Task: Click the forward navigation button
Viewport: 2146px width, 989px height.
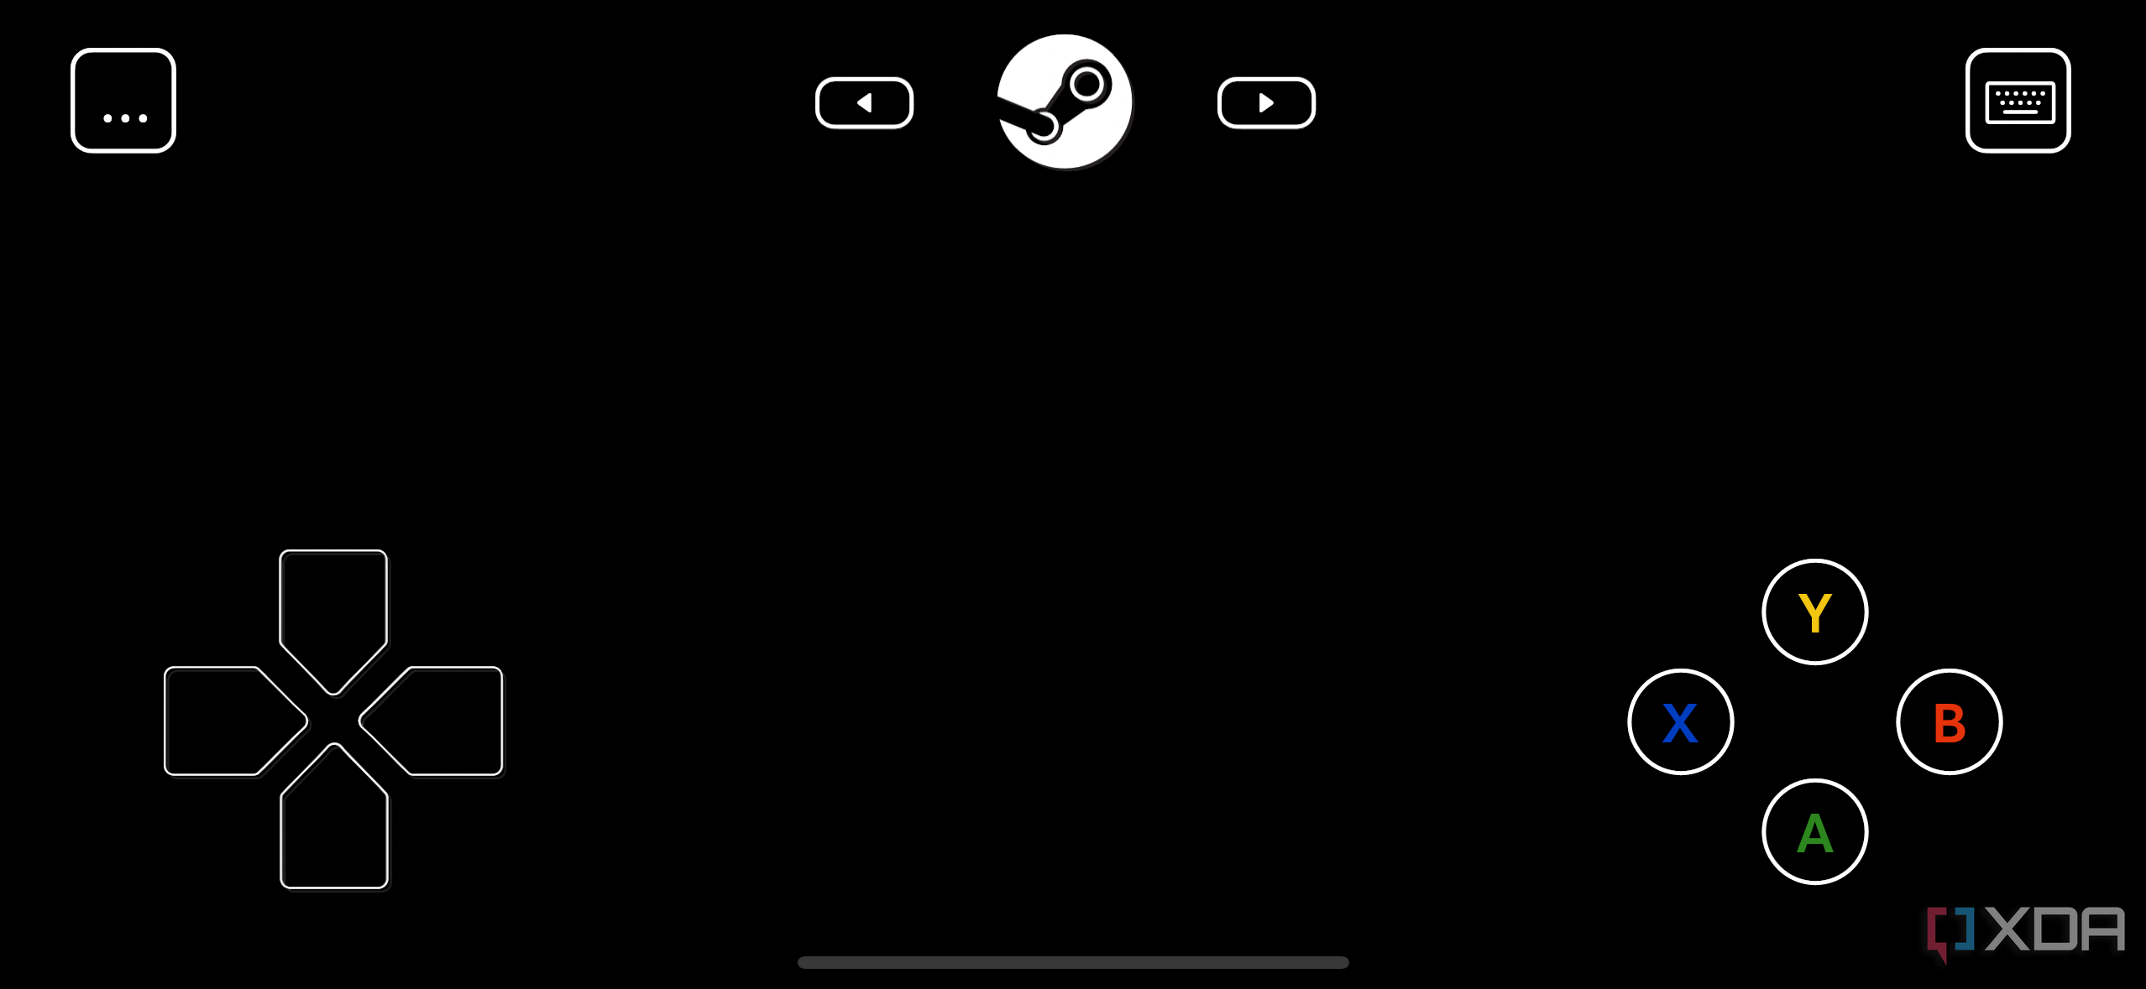Action: (1264, 102)
